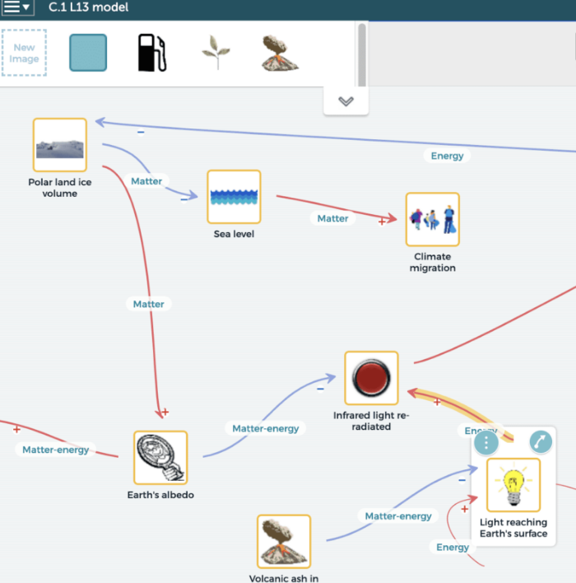Click the New Image placeholder box
576x583 pixels.
pyautogui.click(x=24, y=53)
